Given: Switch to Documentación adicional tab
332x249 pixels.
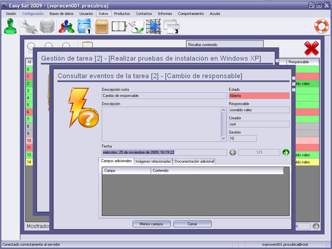Looking at the screenshot, I should [x=194, y=161].
